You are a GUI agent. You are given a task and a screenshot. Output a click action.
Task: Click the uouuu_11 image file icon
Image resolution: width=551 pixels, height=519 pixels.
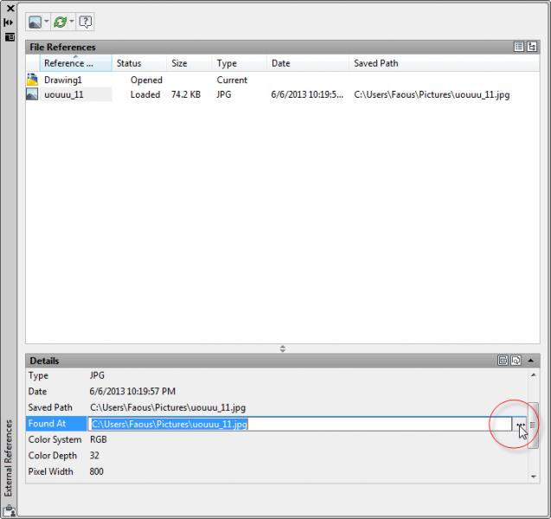(32, 94)
